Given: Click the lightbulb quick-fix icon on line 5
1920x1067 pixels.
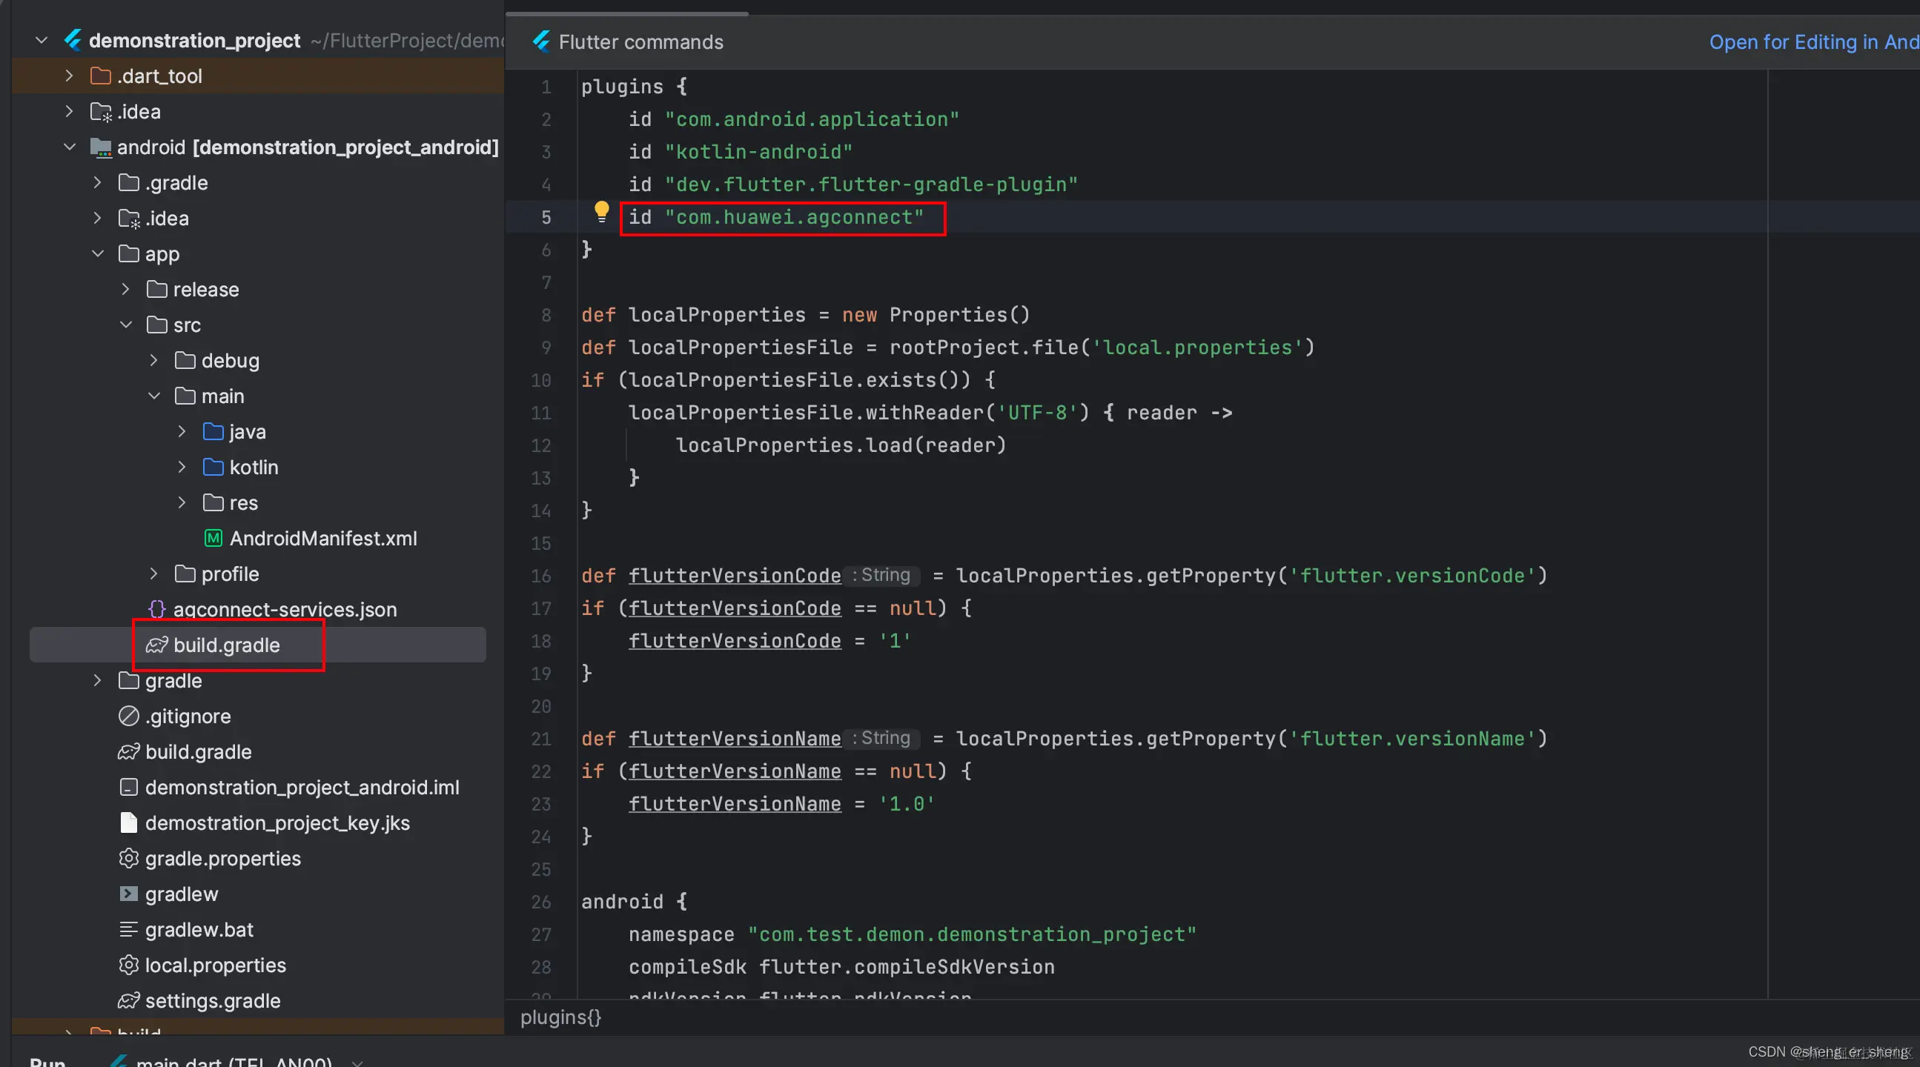Looking at the screenshot, I should tap(600, 212).
